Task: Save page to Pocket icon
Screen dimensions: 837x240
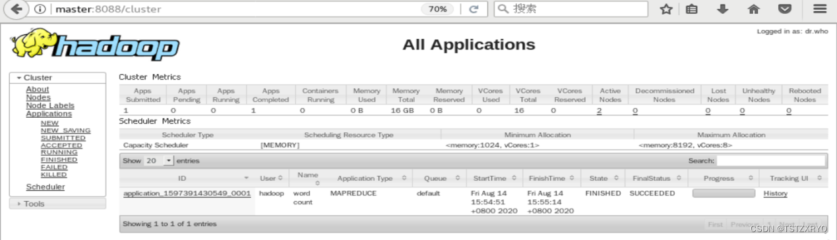Action: (x=784, y=9)
